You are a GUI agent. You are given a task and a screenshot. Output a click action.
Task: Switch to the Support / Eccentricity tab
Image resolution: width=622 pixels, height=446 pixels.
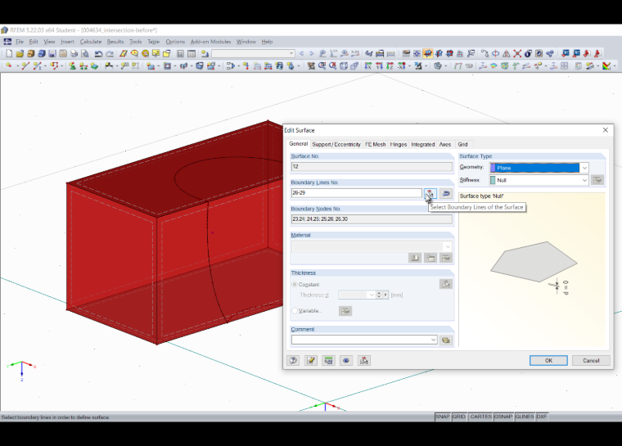pos(336,144)
